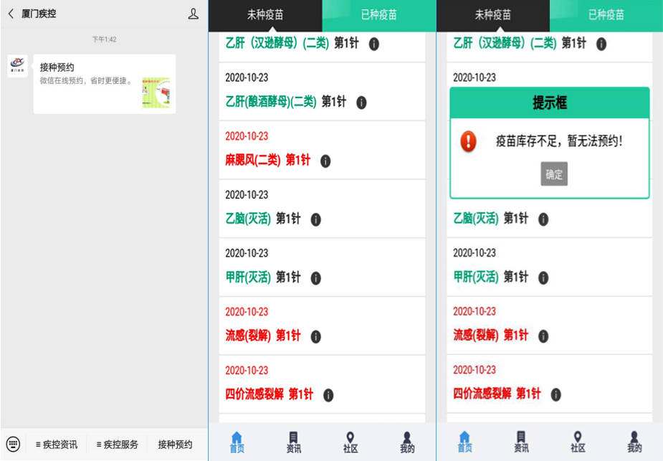The image size is (663, 461).
Task: Switch to the 已种疫苗 tab in the middle panel
Action: (379, 14)
